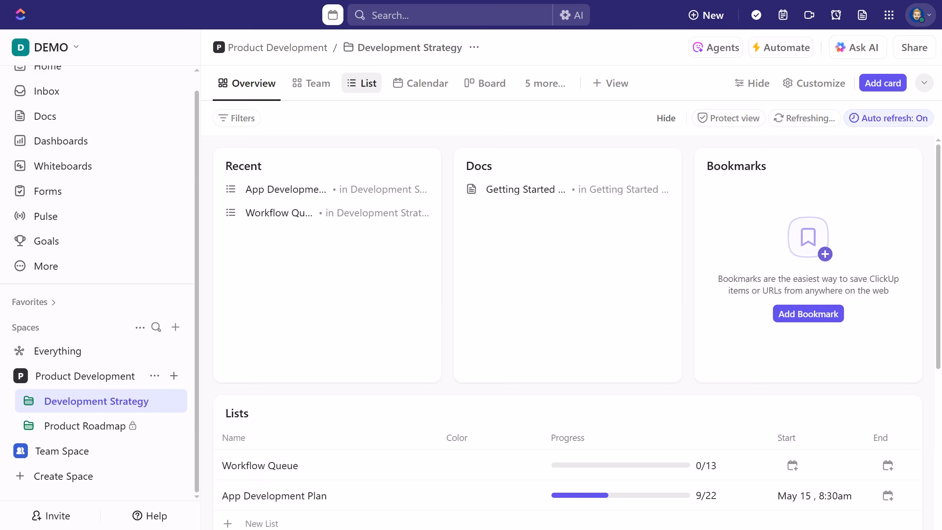Open Getting Started doc
Viewport: 942px width, 530px height.
coord(568,189)
